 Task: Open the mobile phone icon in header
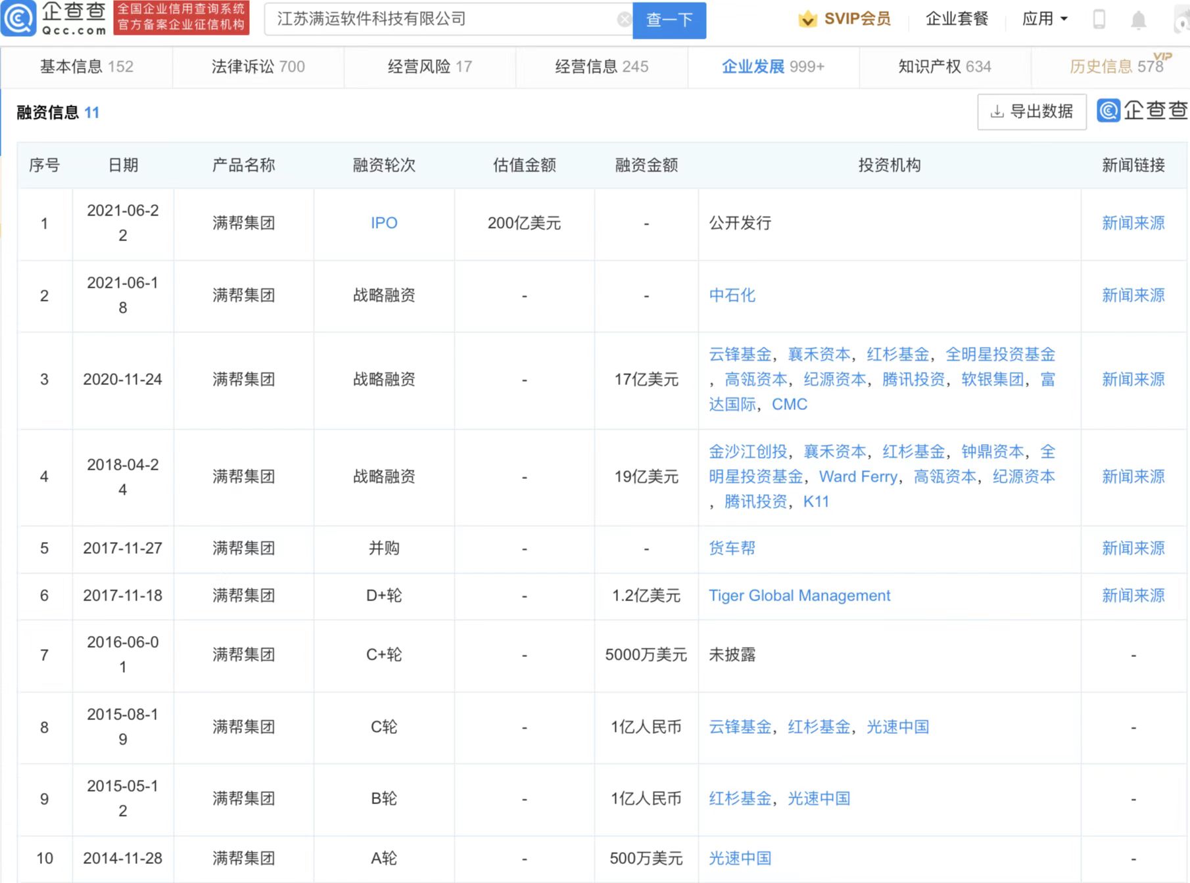coord(1099,20)
